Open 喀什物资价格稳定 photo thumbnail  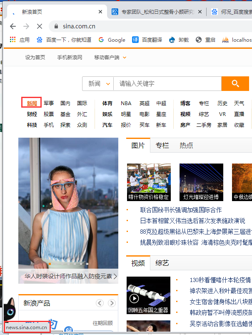tap(149, 182)
